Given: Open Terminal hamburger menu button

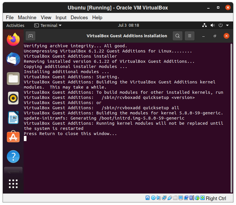Looking at the screenshot, I should 190,36.
